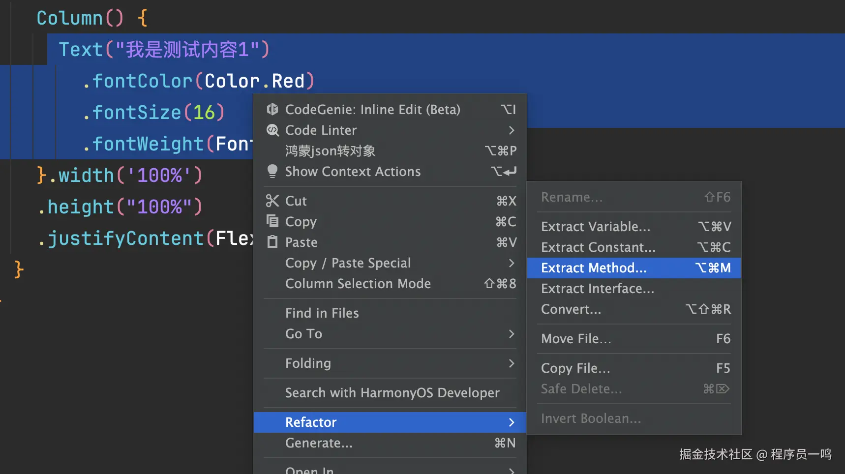Enable Column Selection Mode

[358, 284]
